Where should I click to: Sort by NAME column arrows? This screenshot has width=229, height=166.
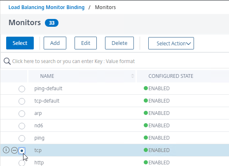[x=133, y=76]
